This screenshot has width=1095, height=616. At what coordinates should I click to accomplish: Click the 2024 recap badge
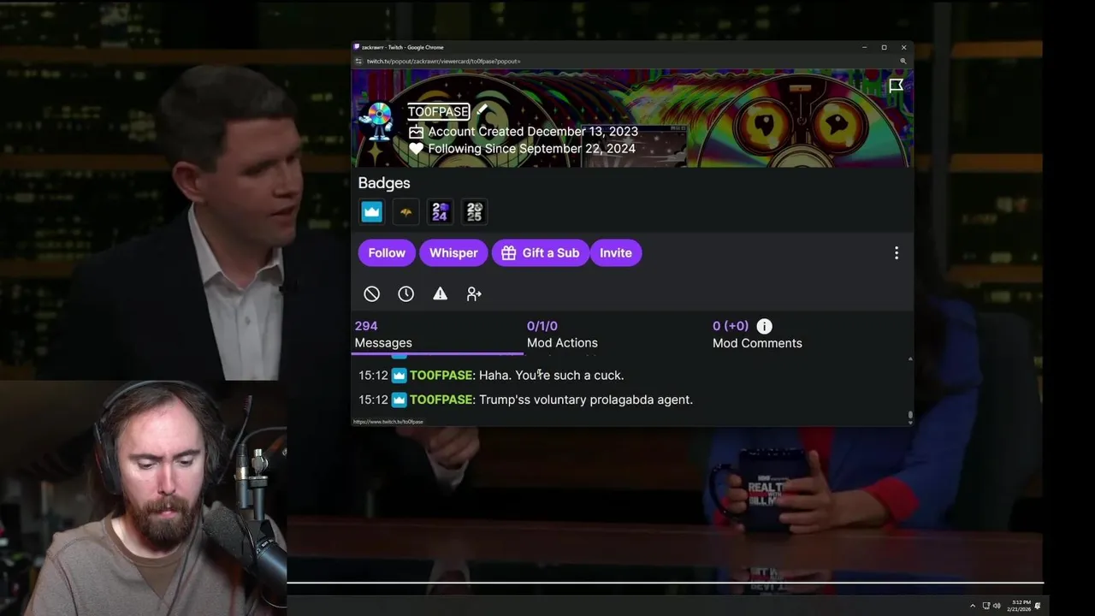point(440,211)
